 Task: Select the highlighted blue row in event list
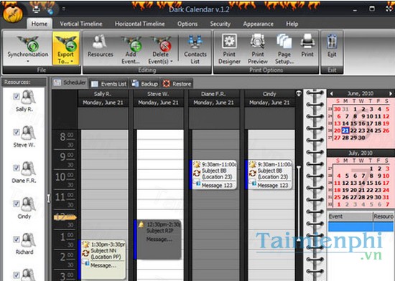coord(361,227)
